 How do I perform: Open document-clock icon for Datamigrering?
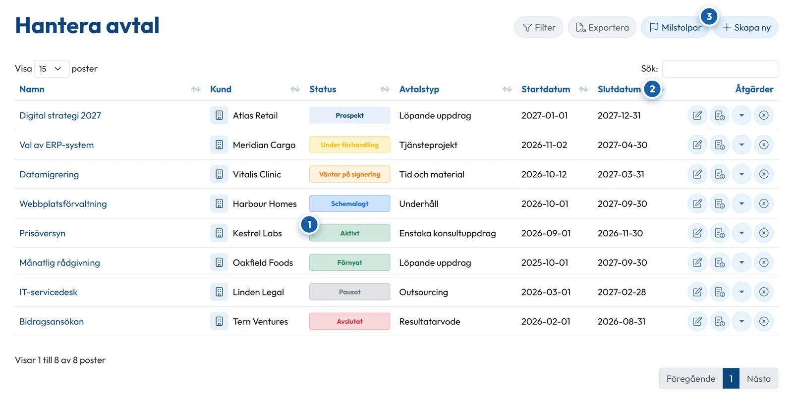(x=720, y=174)
